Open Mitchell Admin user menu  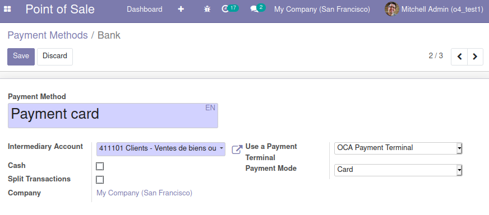pos(434,10)
